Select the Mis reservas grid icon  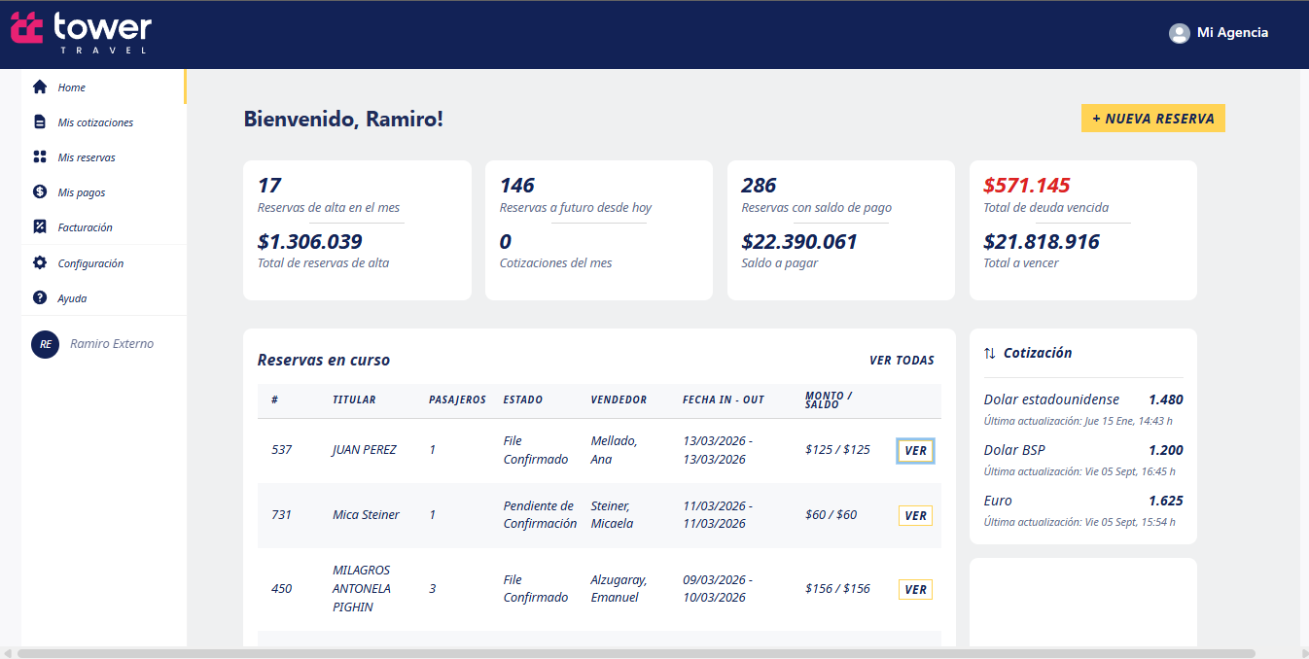(40, 157)
